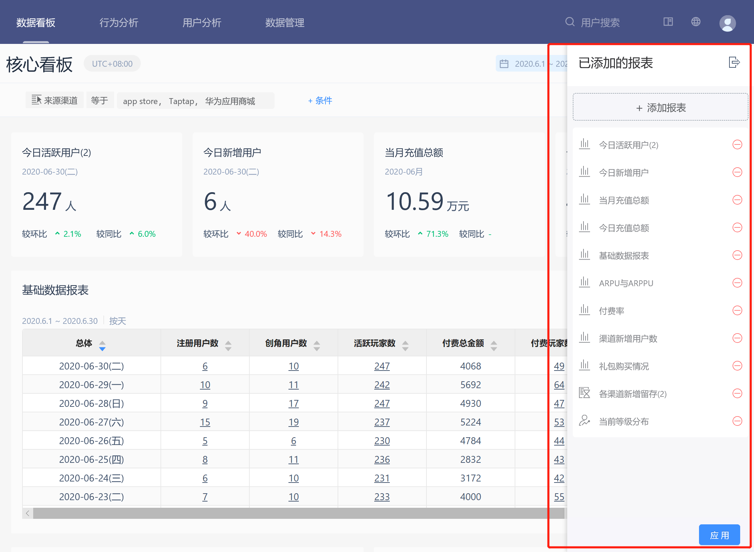Remove 当前等级分布 from the added reports
754x552 pixels.
(737, 421)
